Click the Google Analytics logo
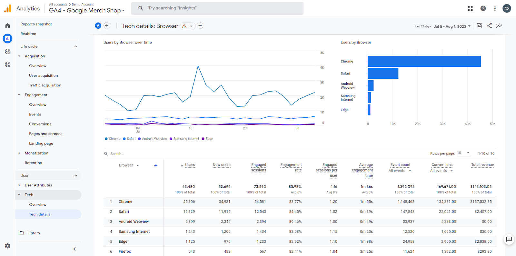The width and height of the screenshot is (516, 256). point(8,9)
